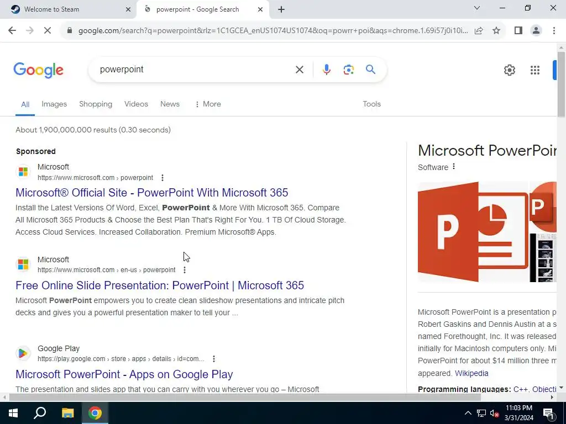Close the powerpoint Google Search tab

[x=260, y=9]
